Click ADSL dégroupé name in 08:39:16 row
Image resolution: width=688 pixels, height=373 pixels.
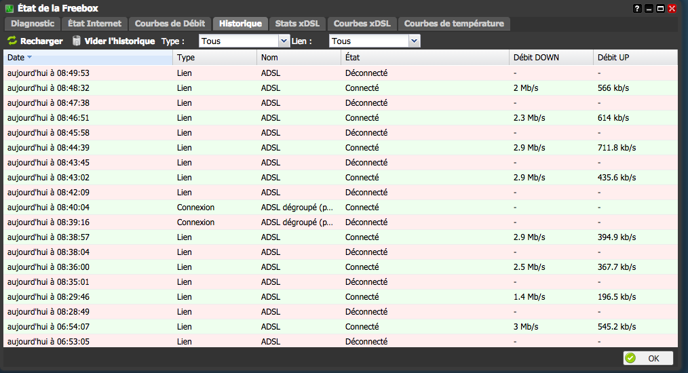(297, 222)
